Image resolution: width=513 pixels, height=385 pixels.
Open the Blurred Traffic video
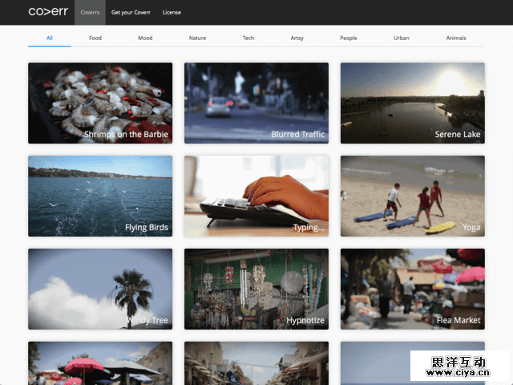256,103
